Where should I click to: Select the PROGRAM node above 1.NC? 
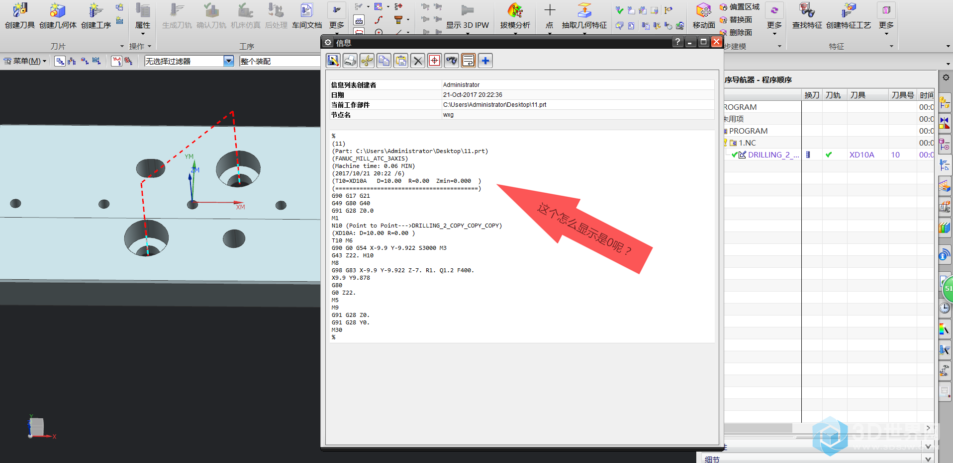(x=748, y=131)
